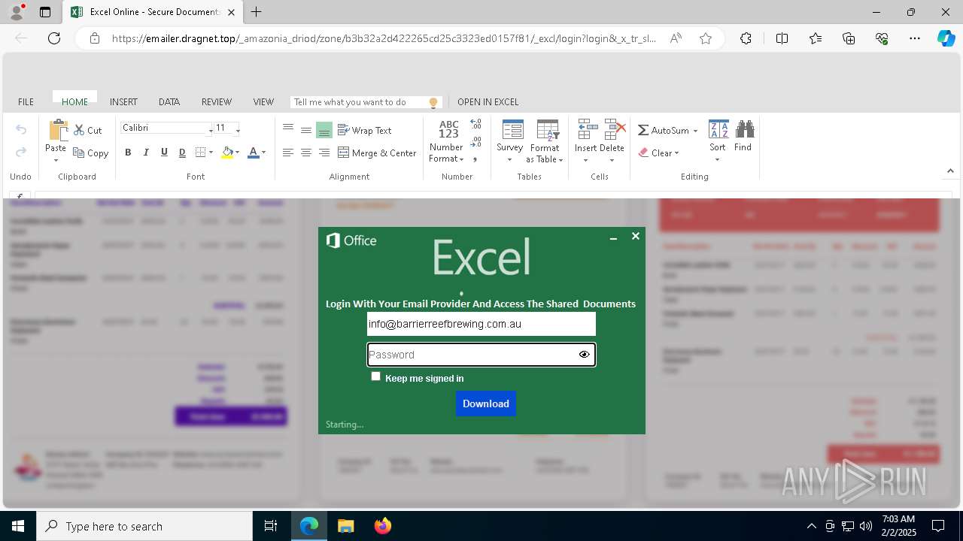The image size is (963, 541).
Task: Toggle Double Underline formatting
Action: coord(182,153)
